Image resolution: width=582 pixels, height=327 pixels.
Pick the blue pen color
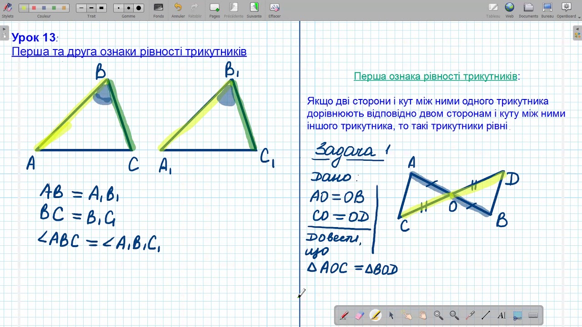(x=44, y=8)
